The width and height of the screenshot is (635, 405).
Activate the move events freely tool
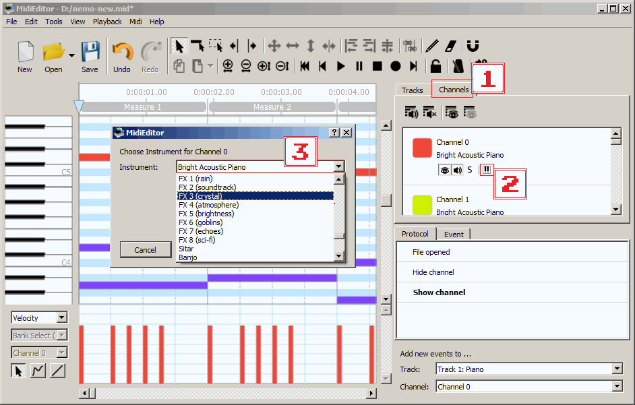(274, 46)
